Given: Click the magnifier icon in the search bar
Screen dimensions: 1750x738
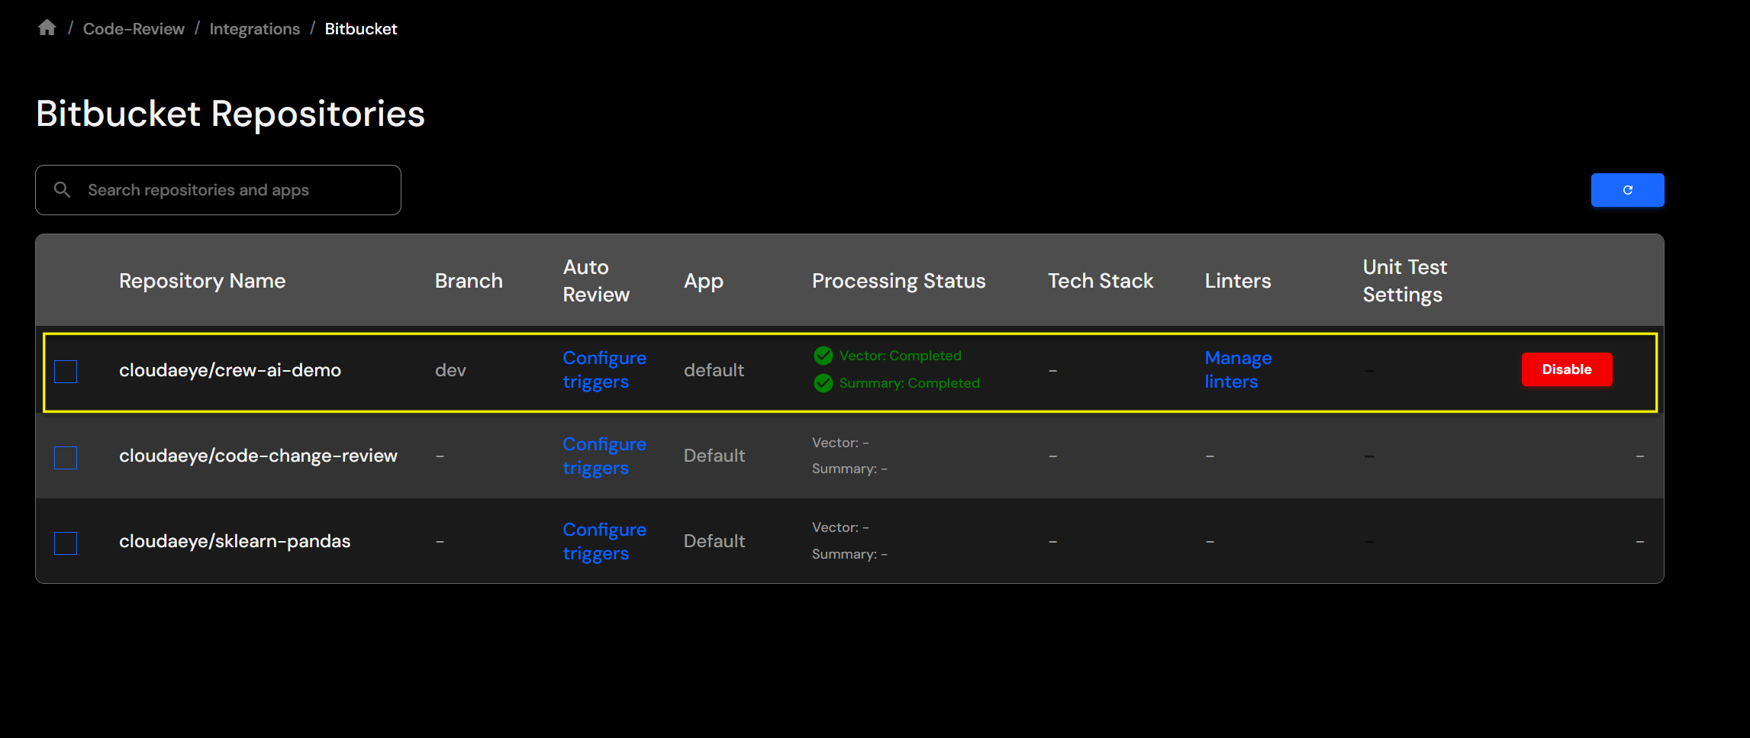Looking at the screenshot, I should coord(63,189).
